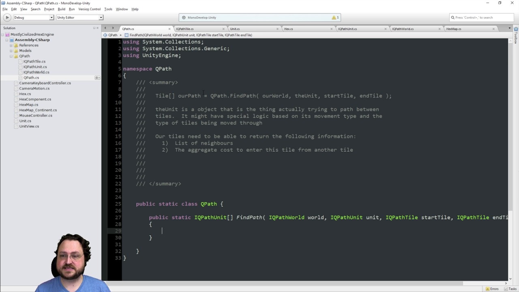Navigate to next tab with right arrow
Image resolution: width=519 pixels, height=292 pixels.
[x=113, y=28]
